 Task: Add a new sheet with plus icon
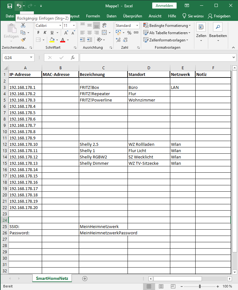(x=85, y=278)
